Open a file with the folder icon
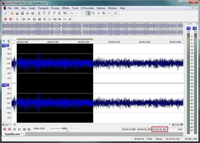The height and width of the screenshot is (143, 200). pos(12,13)
